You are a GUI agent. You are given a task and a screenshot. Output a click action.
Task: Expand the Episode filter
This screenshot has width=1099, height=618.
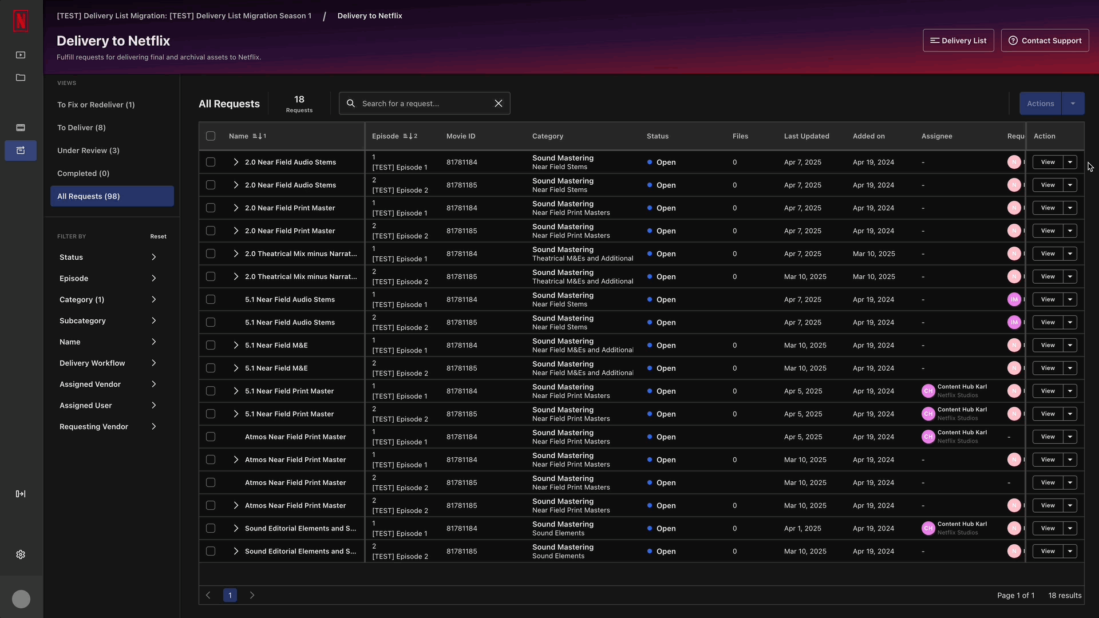tap(108, 279)
